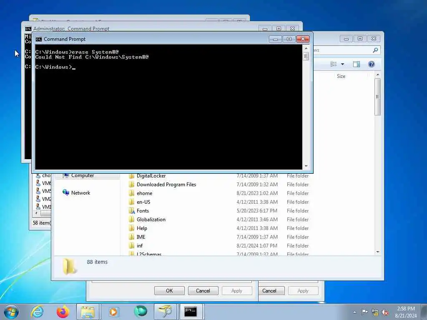Click the ehome folder icon
This screenshot has height=320, width=427.
[x=132, y=193]
